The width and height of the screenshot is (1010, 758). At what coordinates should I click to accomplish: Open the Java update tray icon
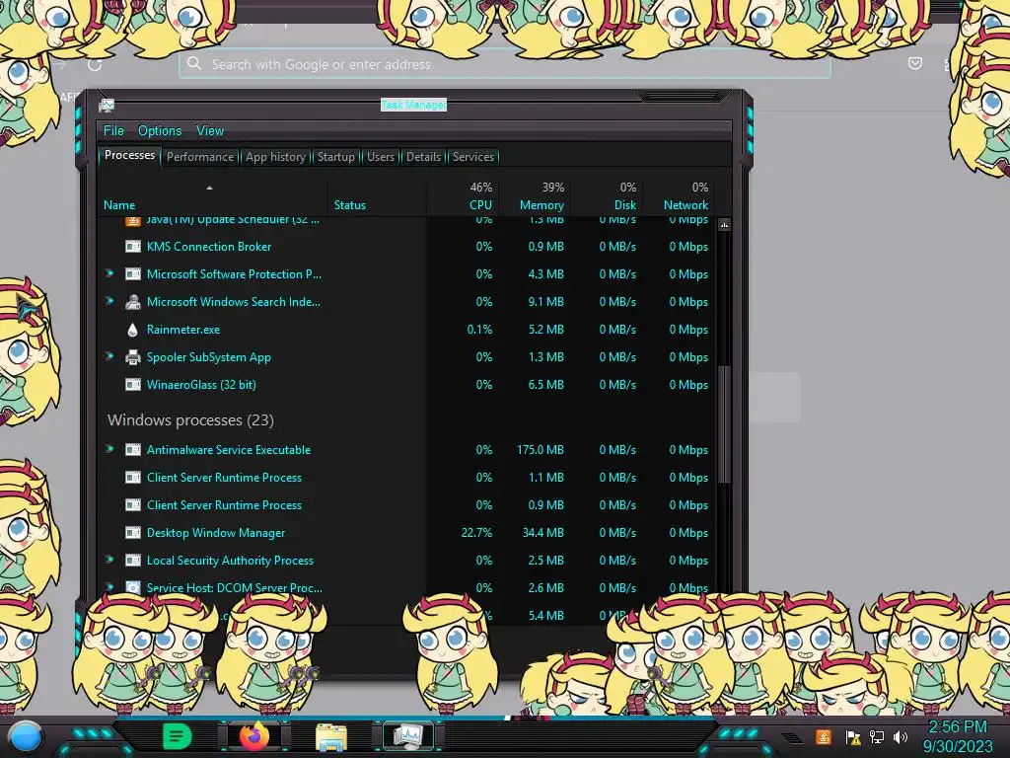(823, 736)
